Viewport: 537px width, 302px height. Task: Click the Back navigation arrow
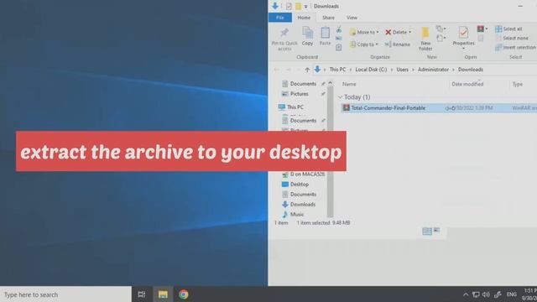pyautogui.click(x=276, y=70)
